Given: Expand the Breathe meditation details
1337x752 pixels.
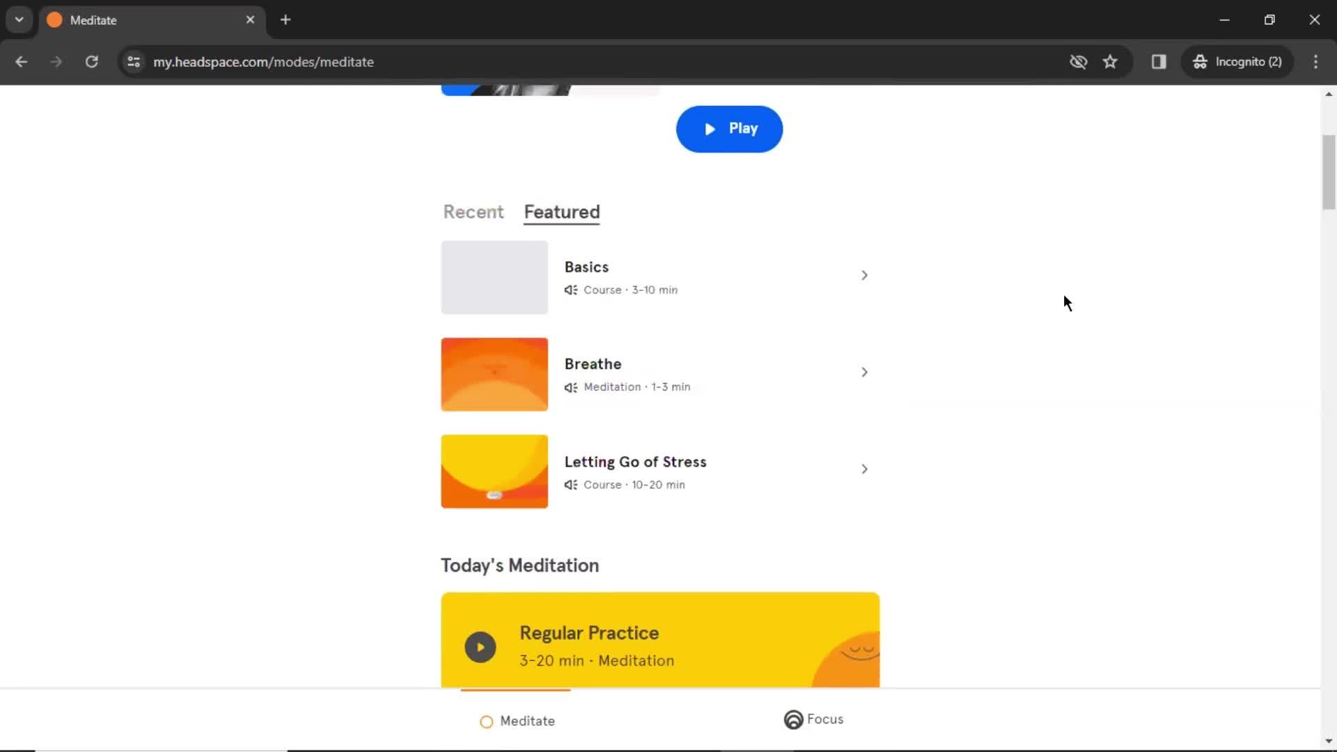Looking at the screenshot, I should (x=863, y=372).
